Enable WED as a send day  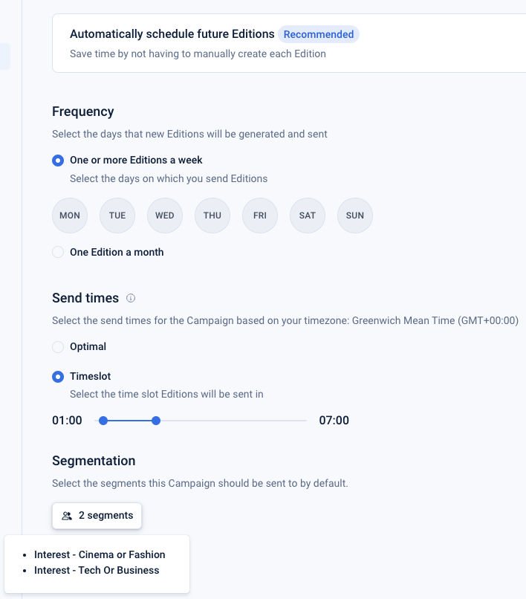coord(165,216)
